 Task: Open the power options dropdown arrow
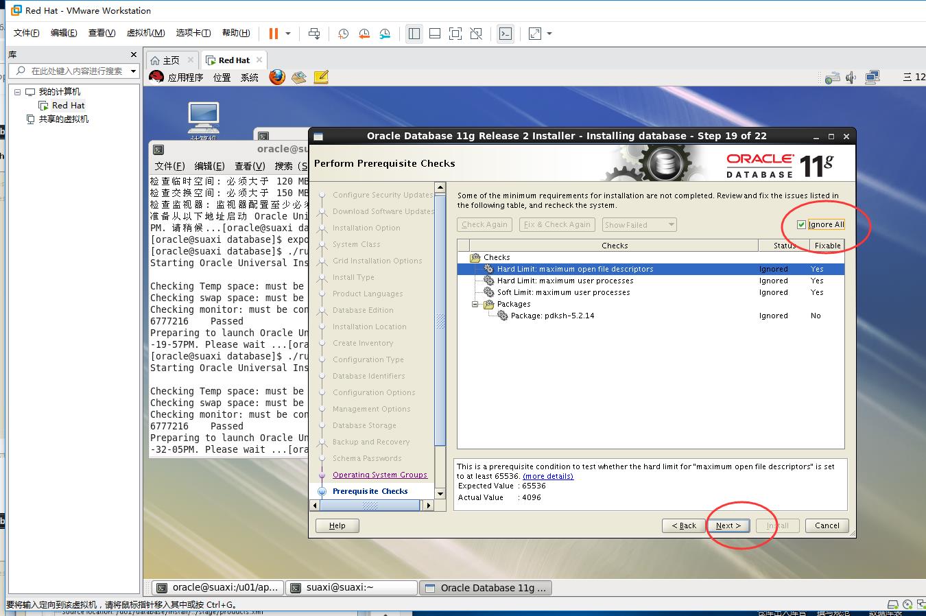[x=288, y=34]
